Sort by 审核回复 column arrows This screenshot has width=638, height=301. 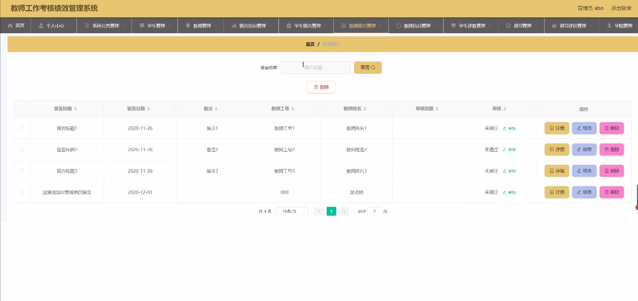coord(437,109)
